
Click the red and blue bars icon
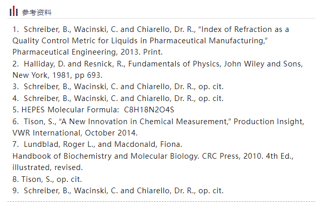13,11
